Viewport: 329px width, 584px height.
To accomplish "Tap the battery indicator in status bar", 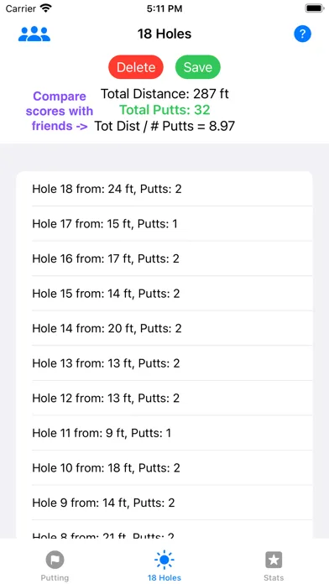I will click(315, 8).
